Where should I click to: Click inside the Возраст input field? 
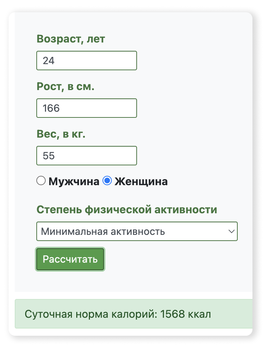[x=86, y=61]
